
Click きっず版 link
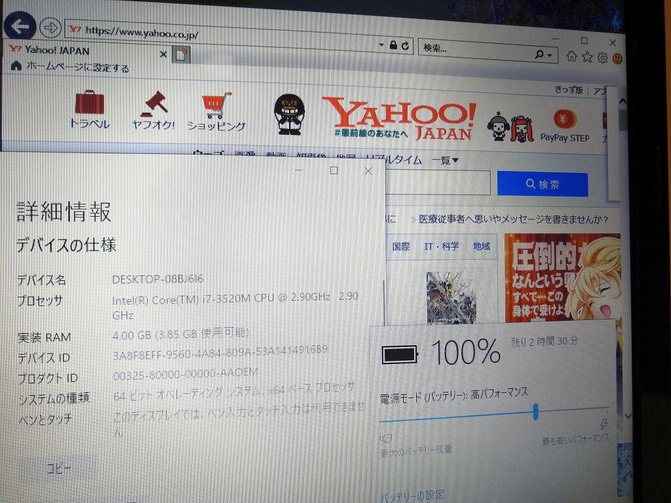(569, 90)
